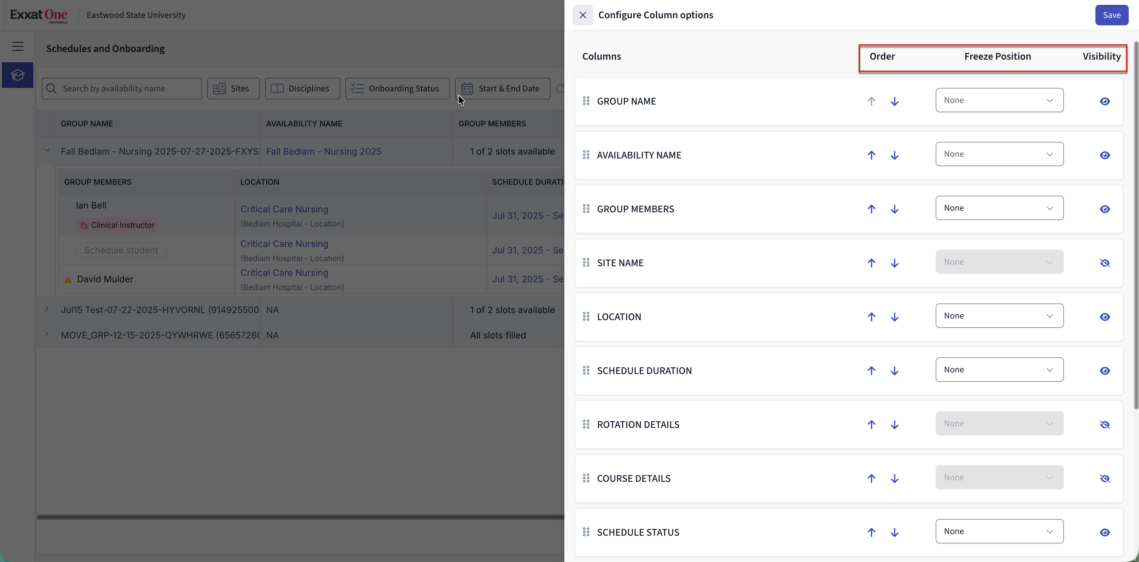Click drag handle for LOCATION column
The image size is (1139, 562).
pos(586,317)
